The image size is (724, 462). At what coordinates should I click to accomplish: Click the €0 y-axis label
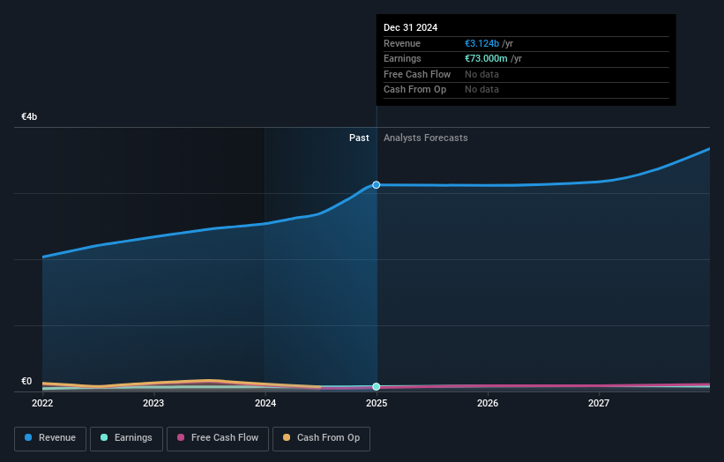(26, 381)
